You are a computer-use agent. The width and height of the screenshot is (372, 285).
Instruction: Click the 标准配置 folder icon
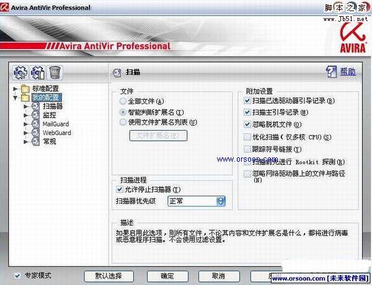click(25, 89)
